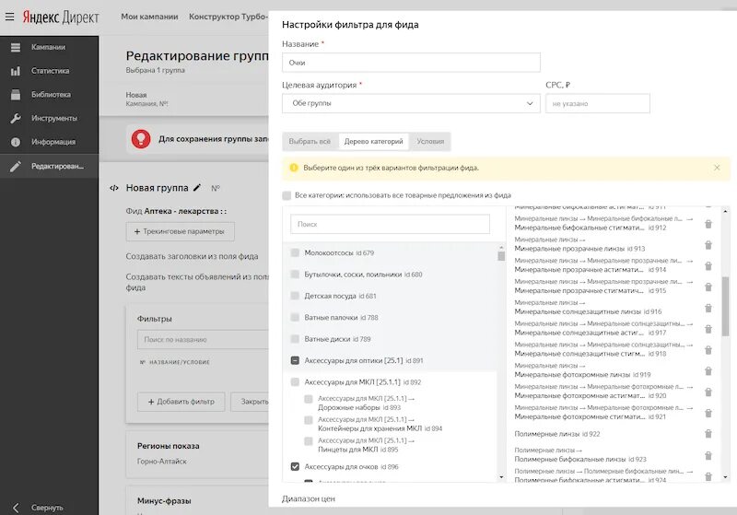Click the pencil icon beside Новая группа
The height and width of the screenshot is (515, 737).
pos(197,188)
